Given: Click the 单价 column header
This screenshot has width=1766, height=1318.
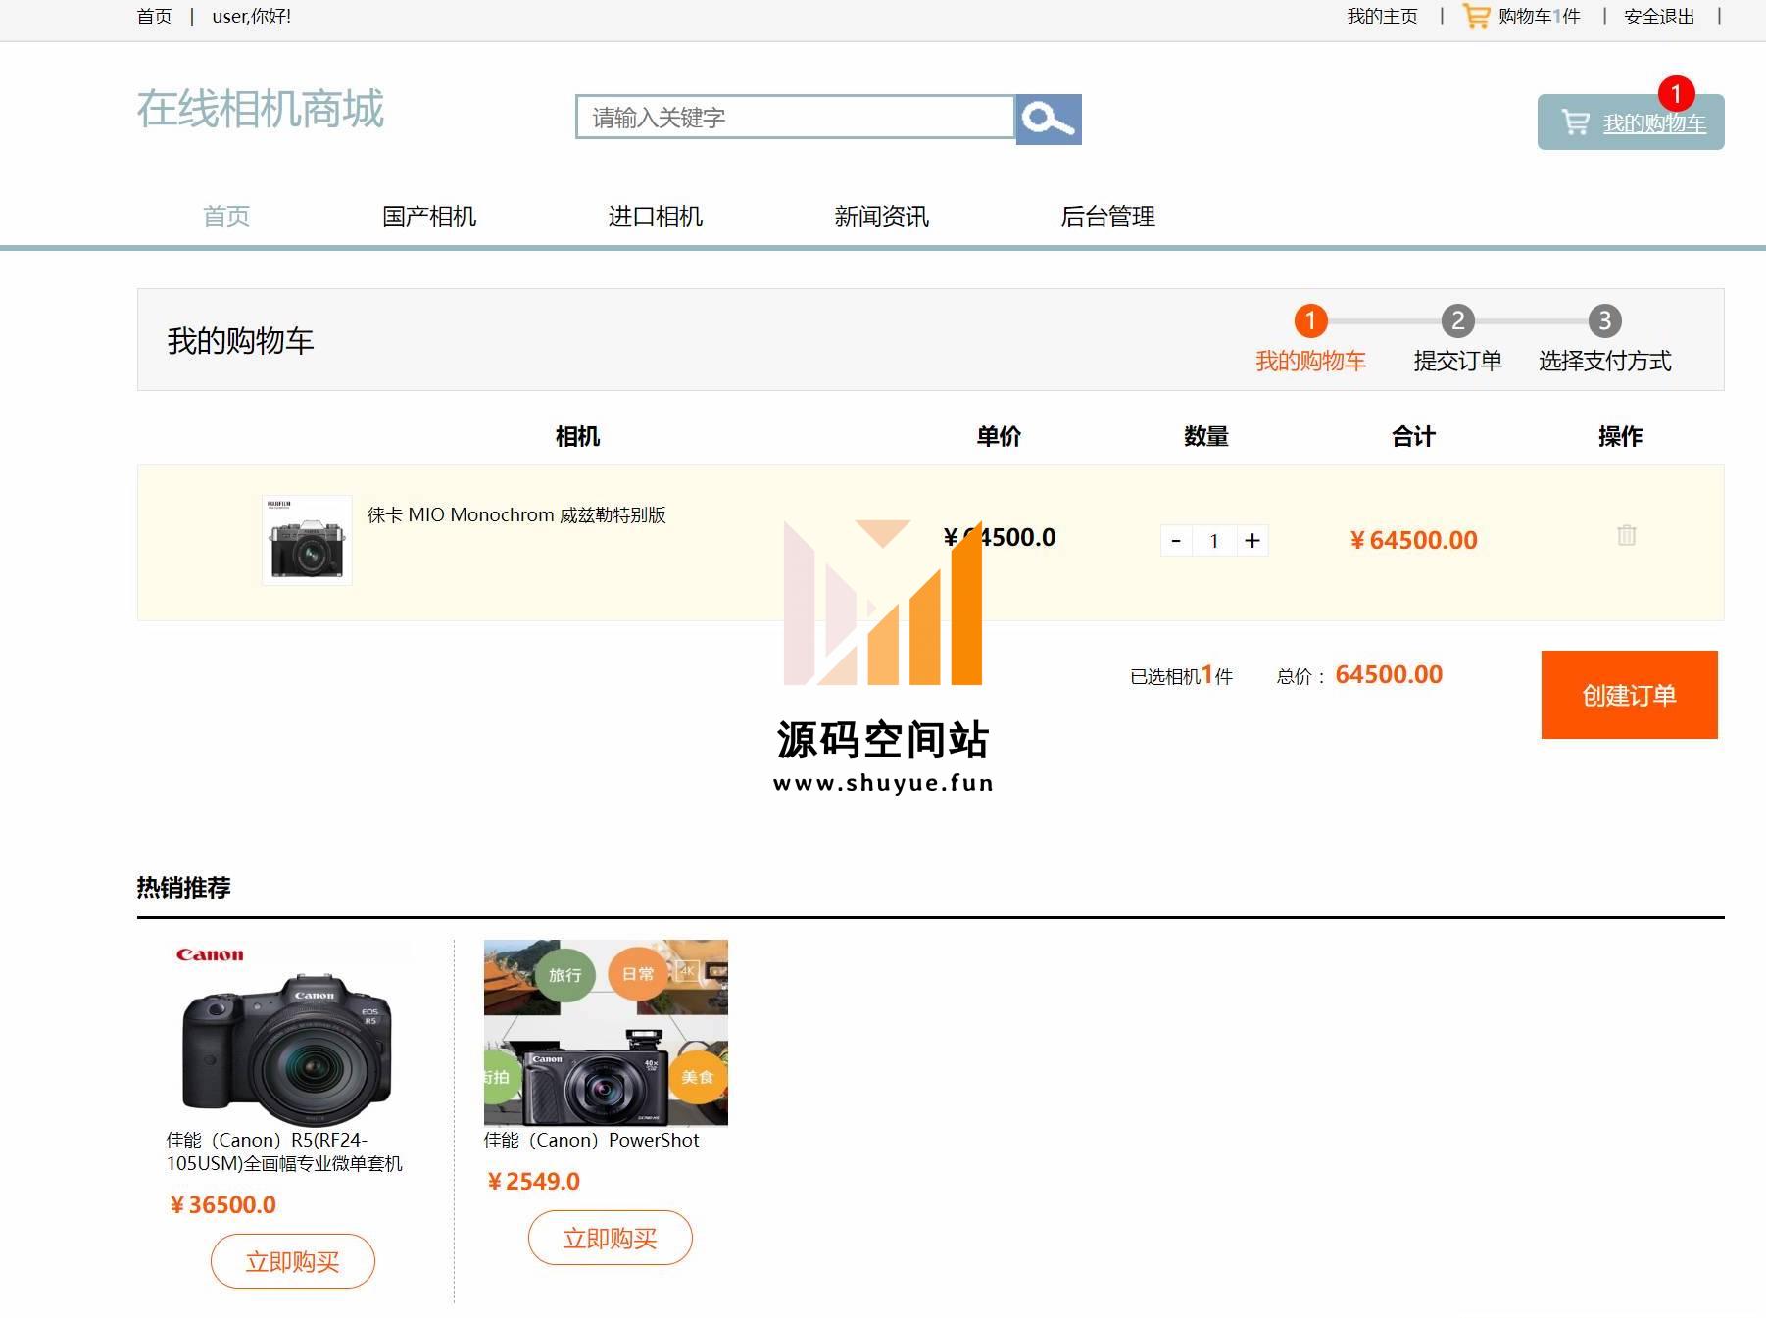Looking at the screenshot, I should click(999, 436).
